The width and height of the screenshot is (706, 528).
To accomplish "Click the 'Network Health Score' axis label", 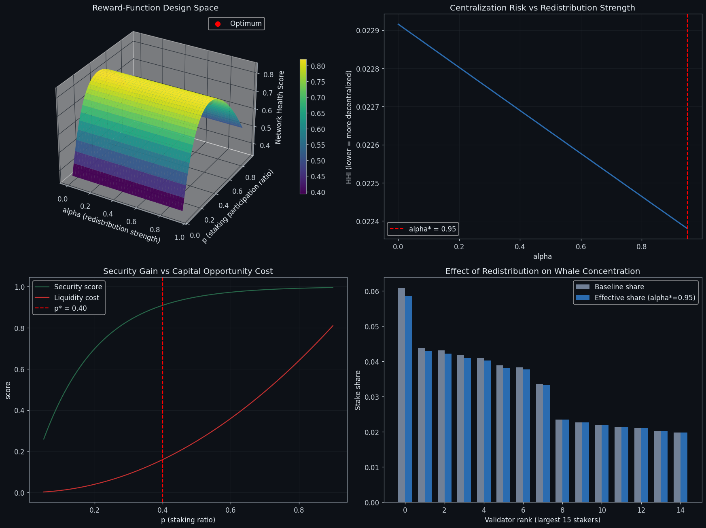I will (x=280, y=107).
